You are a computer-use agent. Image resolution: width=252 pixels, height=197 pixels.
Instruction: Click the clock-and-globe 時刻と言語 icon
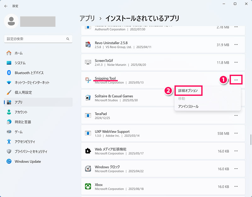pyautogui.click(x=9, y=122)
